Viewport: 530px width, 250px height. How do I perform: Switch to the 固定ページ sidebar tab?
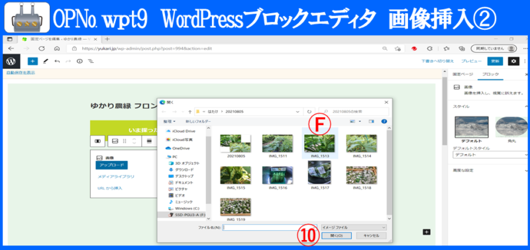[x=462, y=74]
